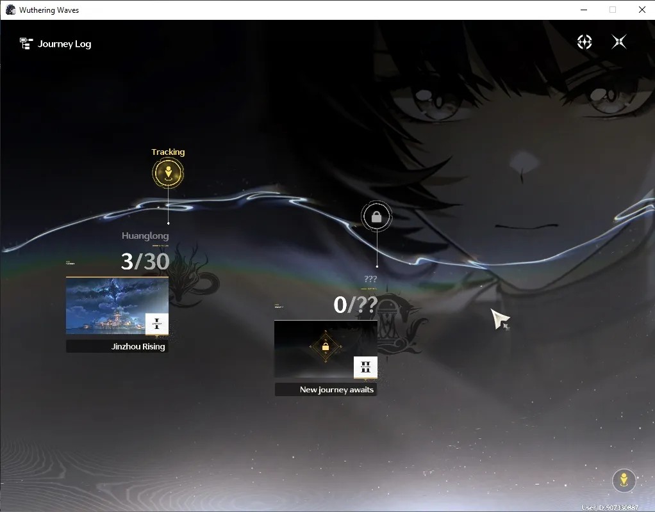655x512 pixels.
Task: Click the Journey Log heading
Action: click(x=64, y=44)
